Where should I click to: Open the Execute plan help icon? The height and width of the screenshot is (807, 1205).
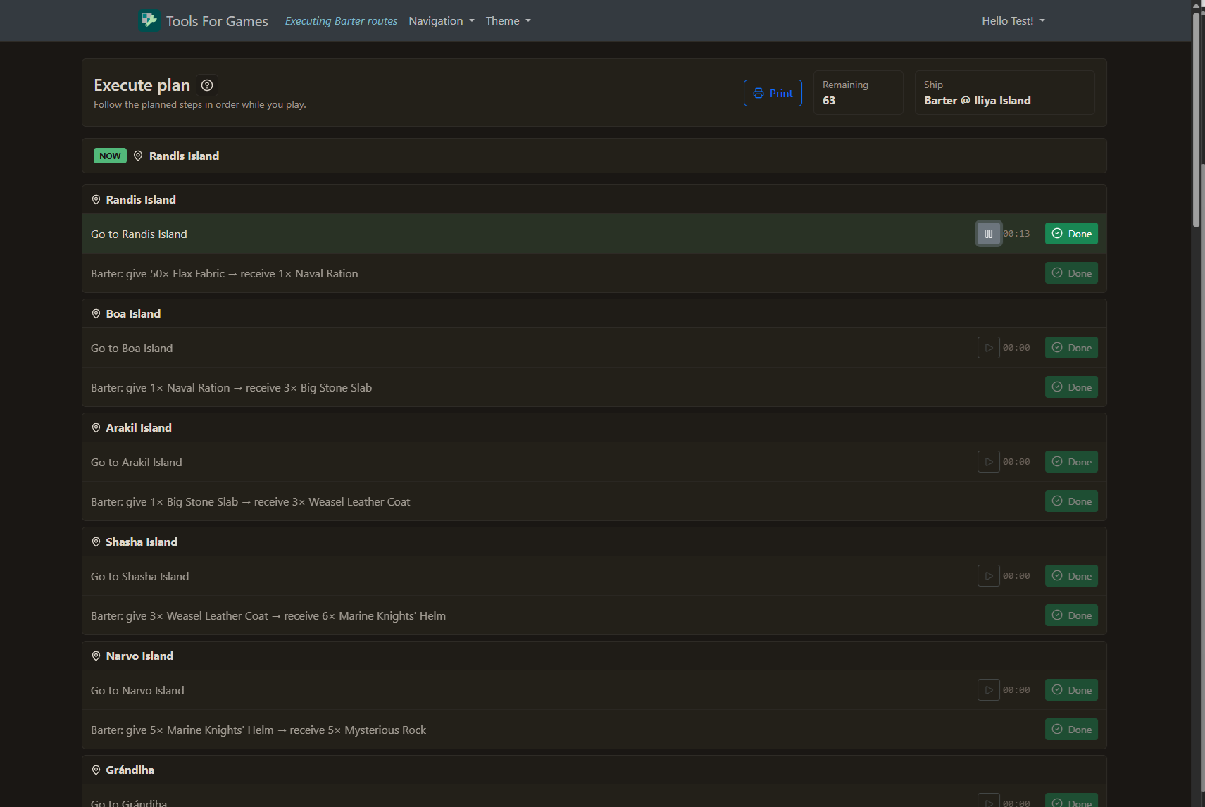(x=207, y=85)
